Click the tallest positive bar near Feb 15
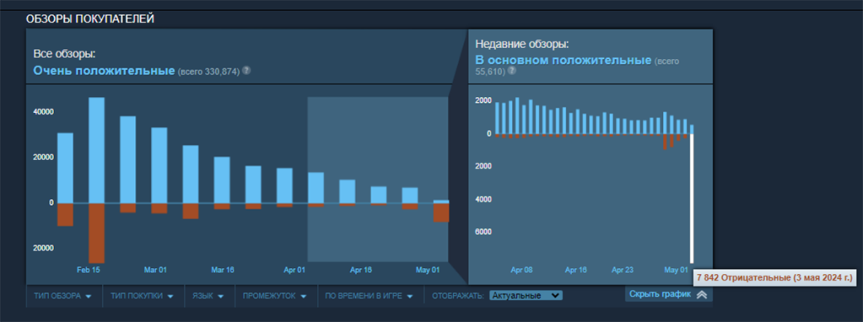Image resolution: width=863 pixels, height=322 pixels. 96,150
